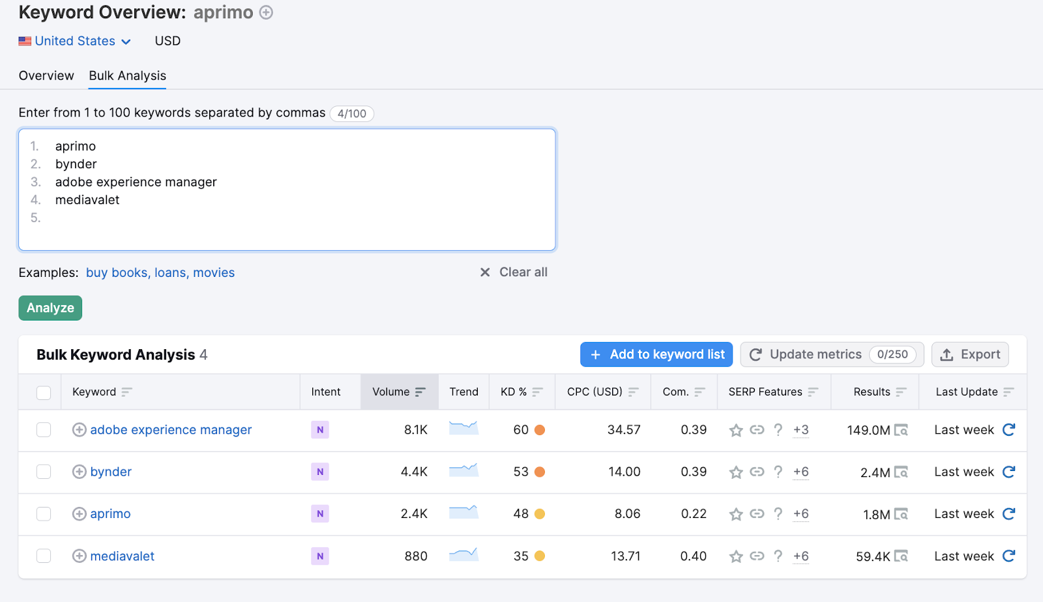The height and width of the screenshot is (602, 1043).
Task: Click link SERP icon in aprimo row
Action: coord(757,514)
